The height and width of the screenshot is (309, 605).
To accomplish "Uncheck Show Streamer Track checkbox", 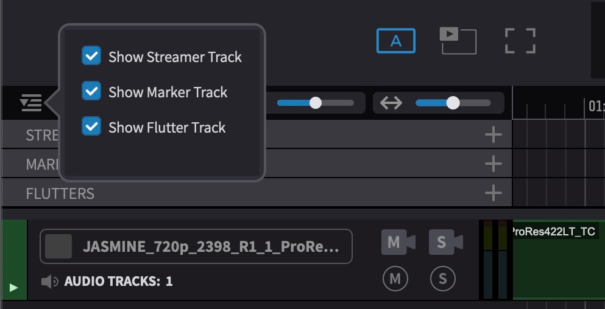I will pyautogui.click(x=91, y=56).
